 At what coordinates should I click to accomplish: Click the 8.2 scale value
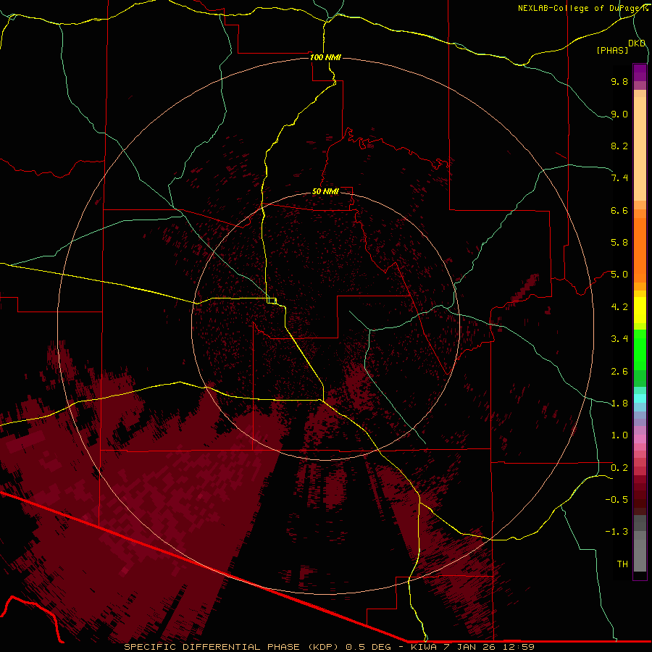[x=619, y=146]
